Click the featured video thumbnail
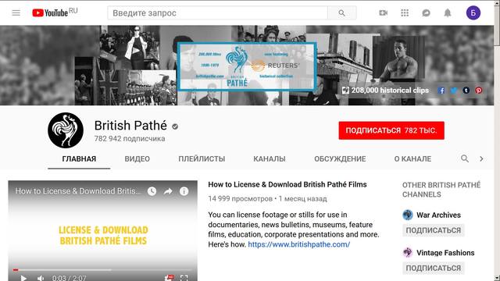500x281 pixels. (102, 231)
